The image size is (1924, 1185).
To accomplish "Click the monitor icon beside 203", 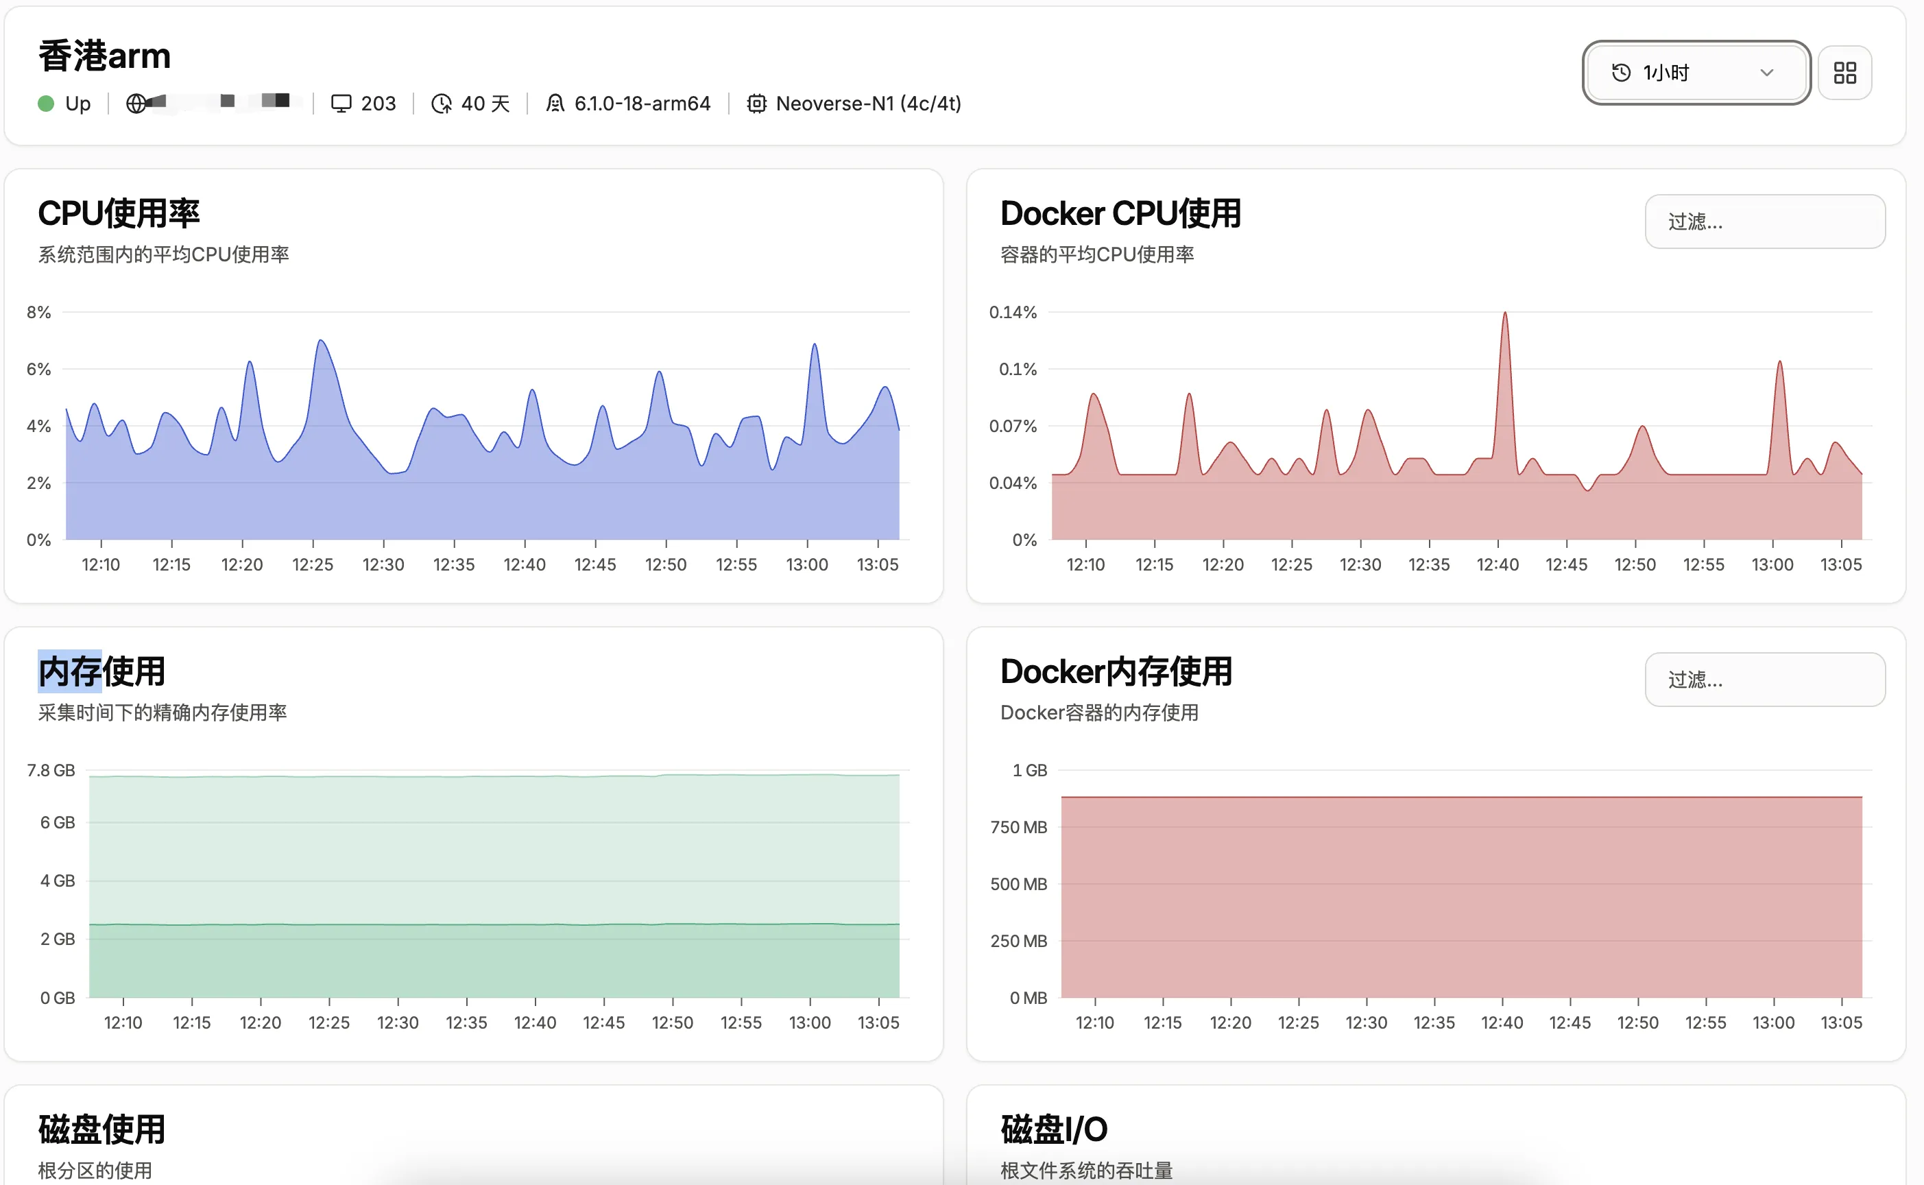I will coord(341,104).
